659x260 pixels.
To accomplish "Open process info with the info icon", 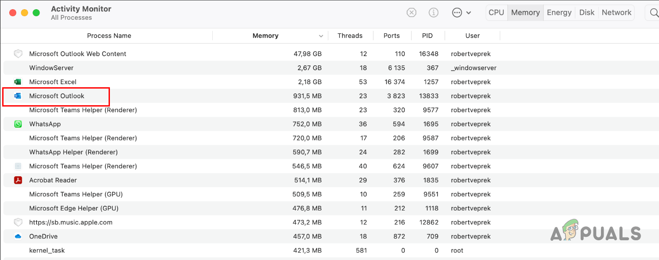I will click(x=433, y=12).
